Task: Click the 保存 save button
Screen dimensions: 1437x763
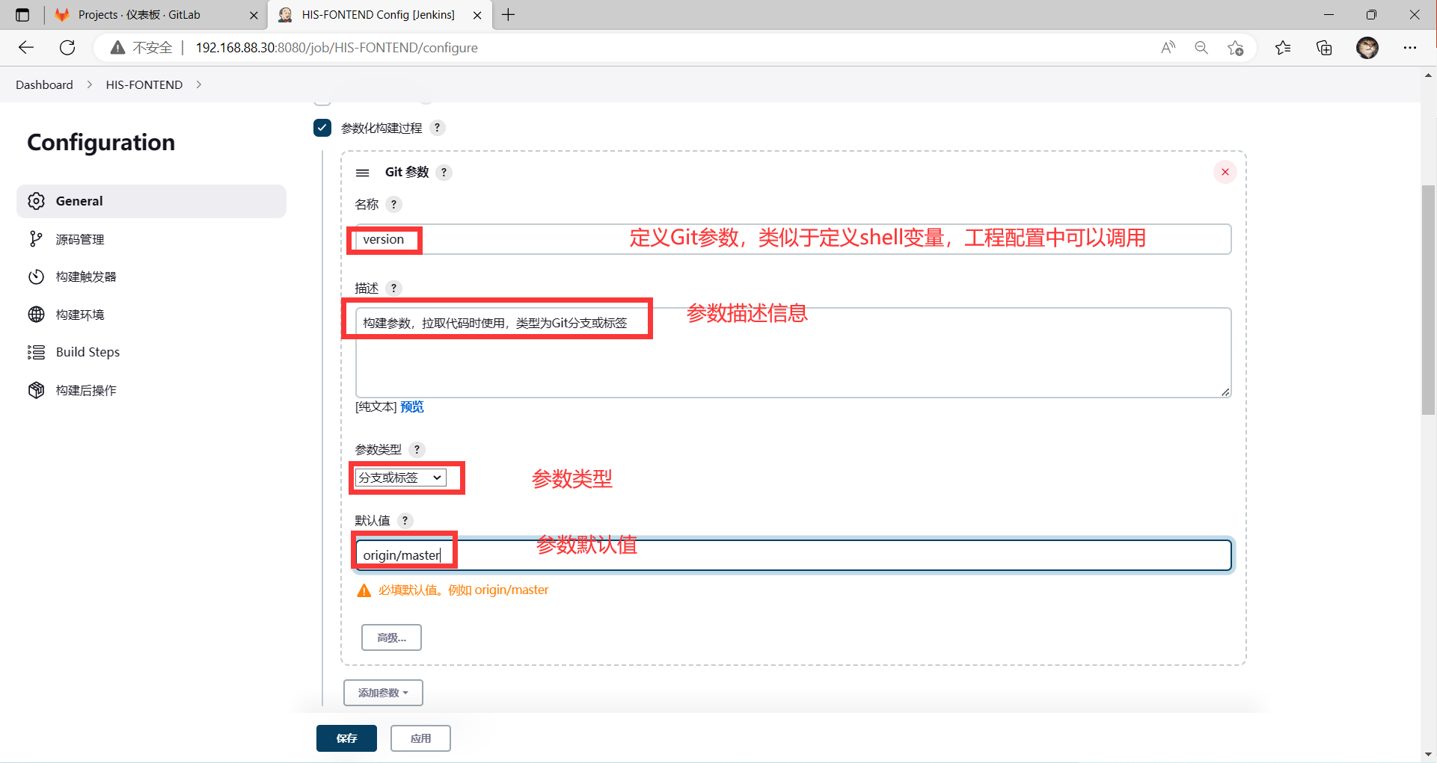Action: coord(346,738)
